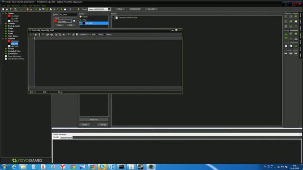
Task: Copy selection in code editor toolbar
Action: [x=60, y=34]
